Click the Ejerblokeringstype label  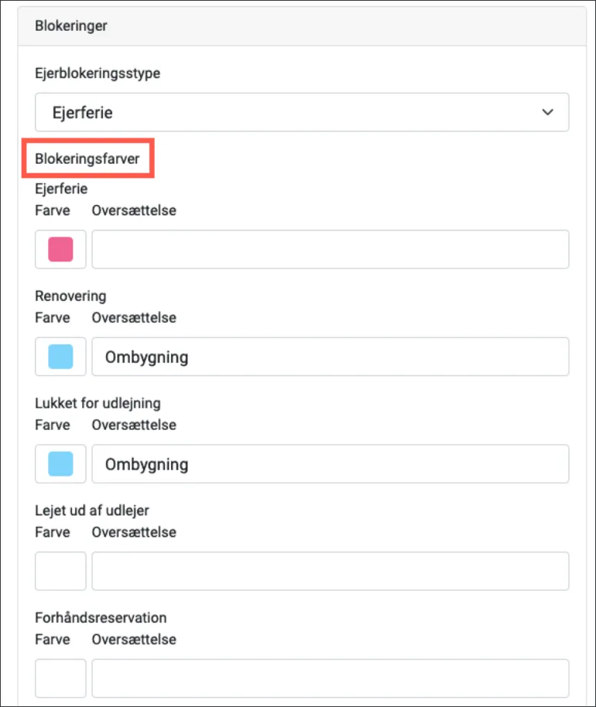[x=97, y=73]
